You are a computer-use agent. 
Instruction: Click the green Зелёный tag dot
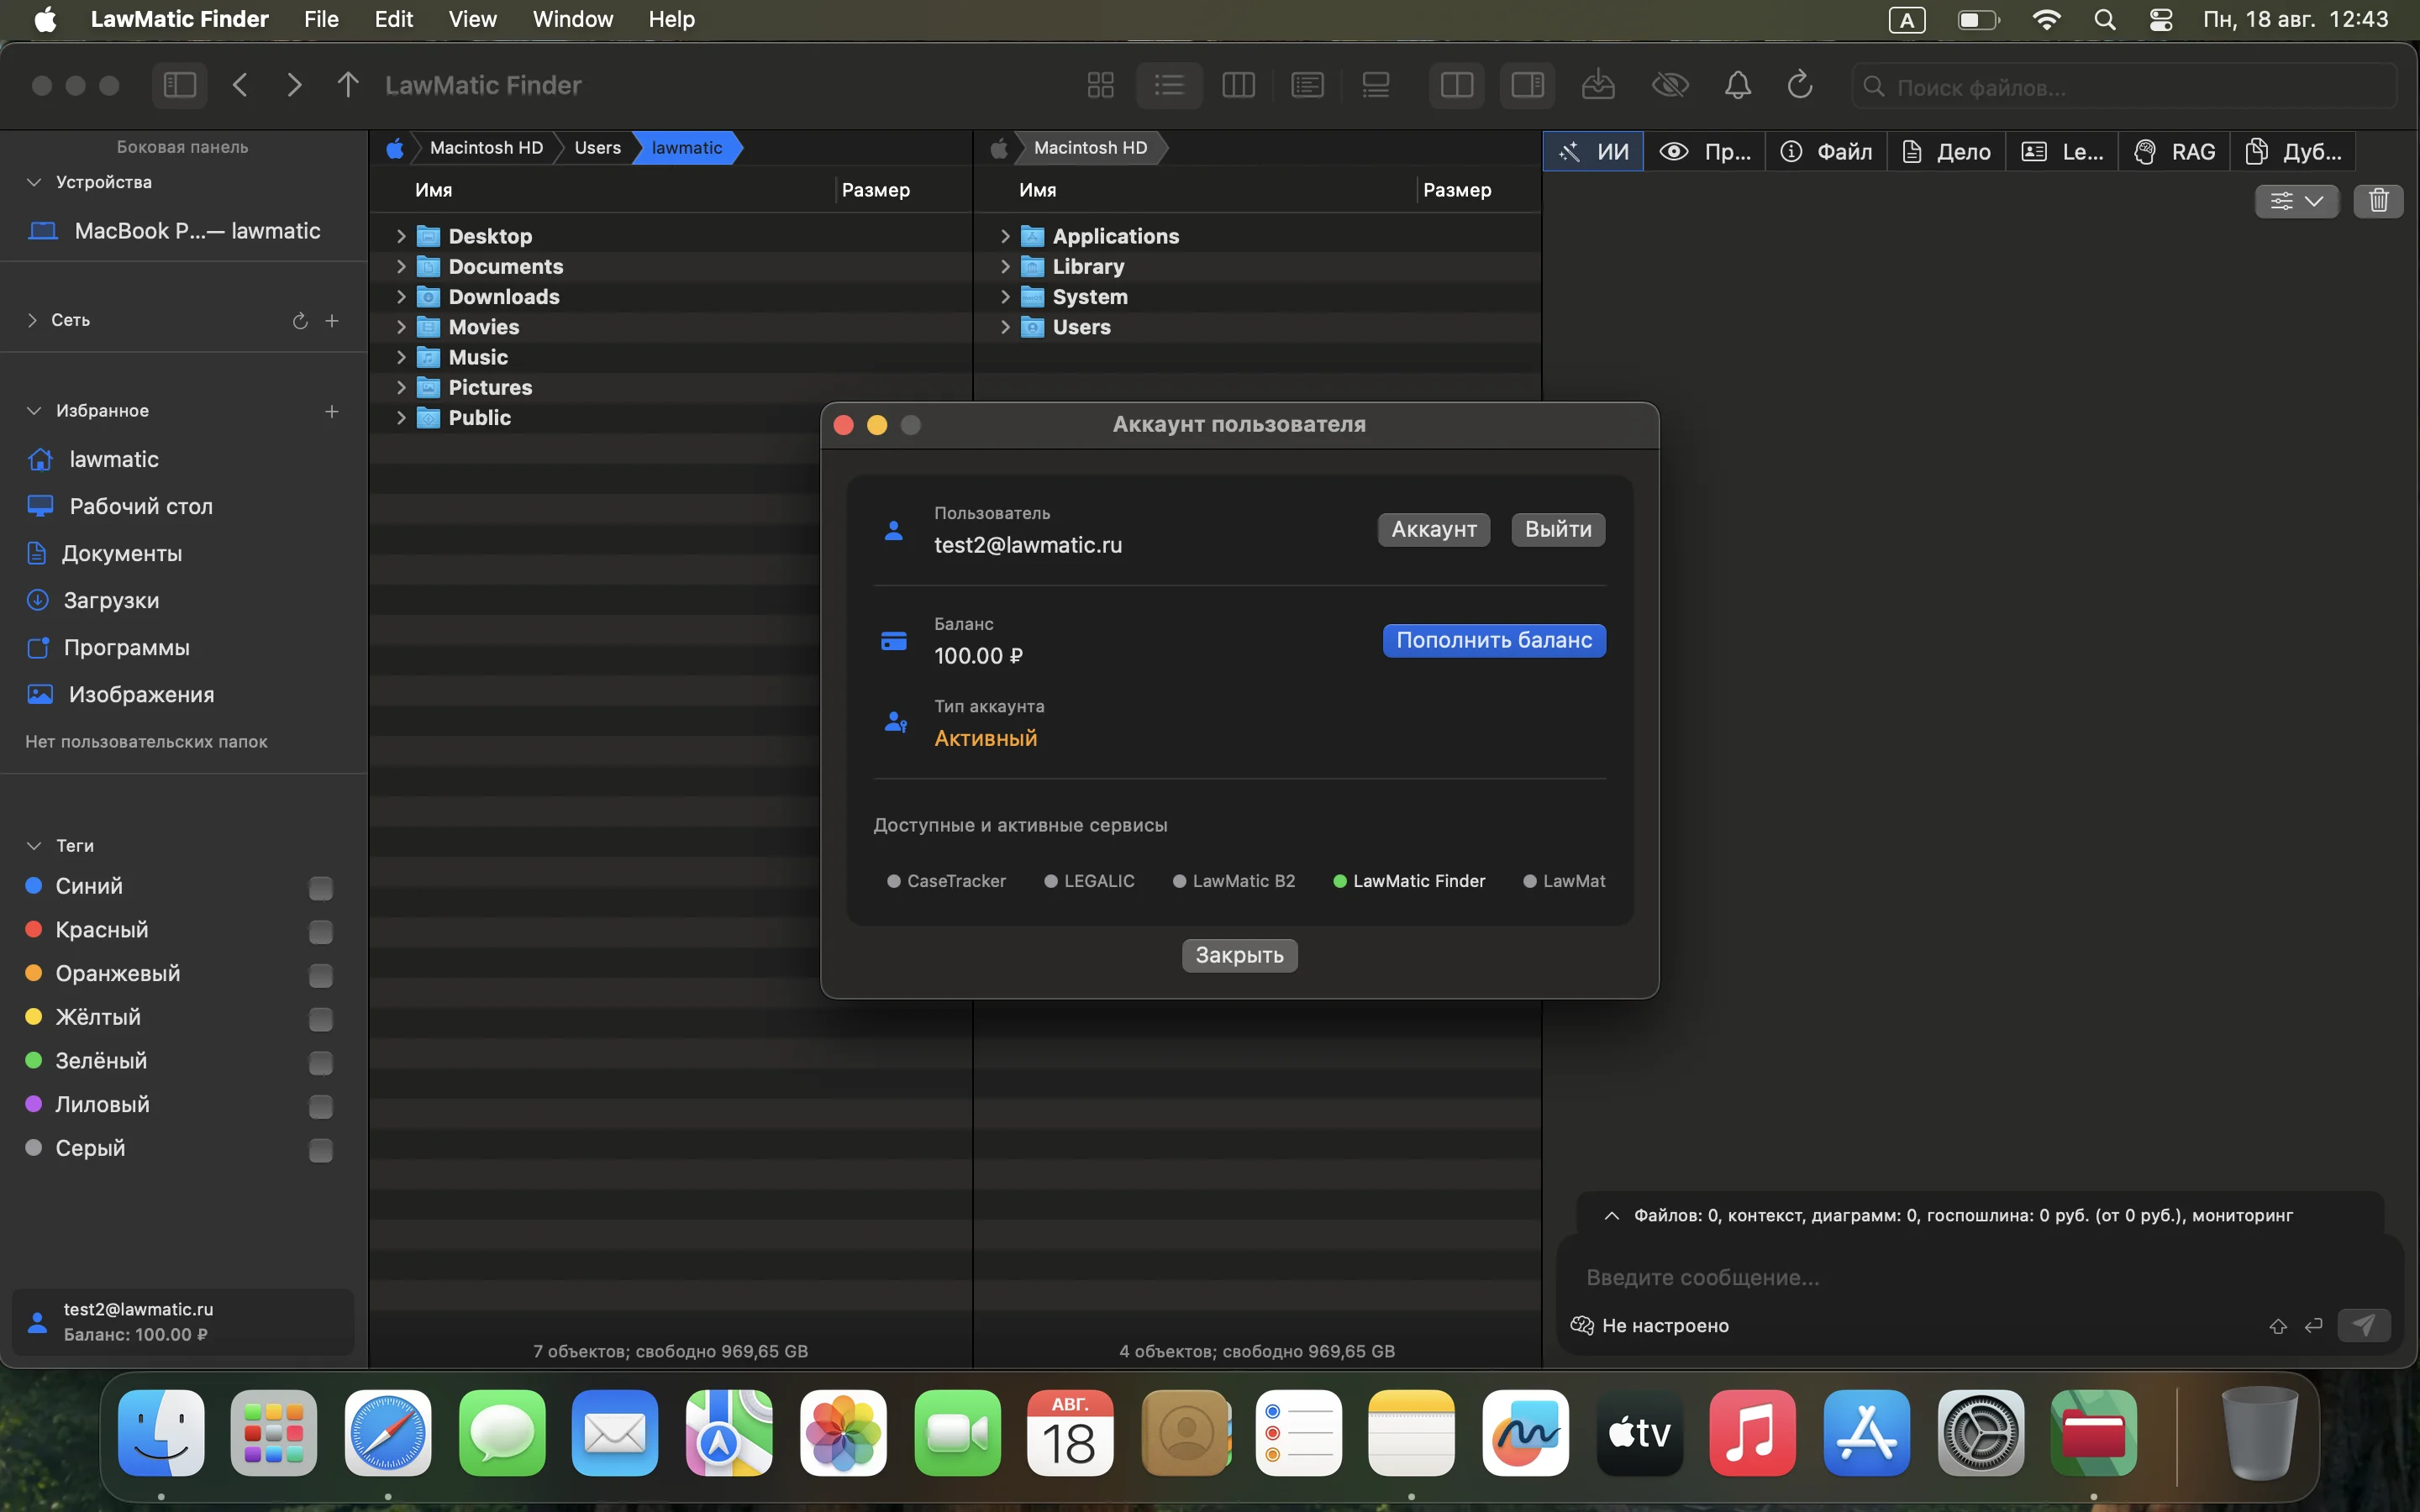pos(34,1060)
